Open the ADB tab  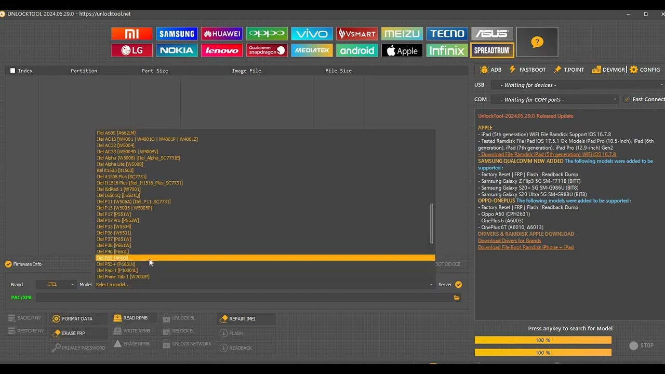[491, 70]
